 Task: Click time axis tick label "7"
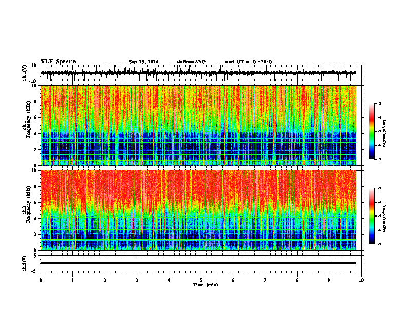pyautogui.click(x=265, y=280)
